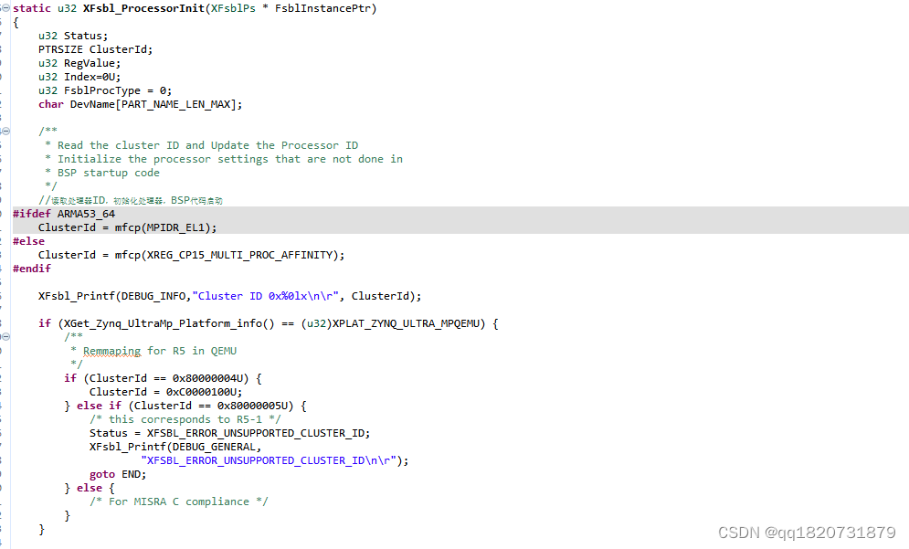Viewport: 909px width, 549px height.
Task: Click the 'this corresponds to R5-1' comment
Action: 185,419
